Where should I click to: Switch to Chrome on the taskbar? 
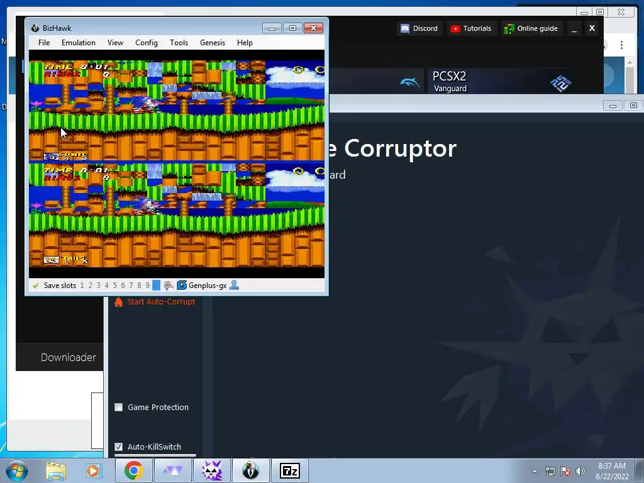coord(133,470)
